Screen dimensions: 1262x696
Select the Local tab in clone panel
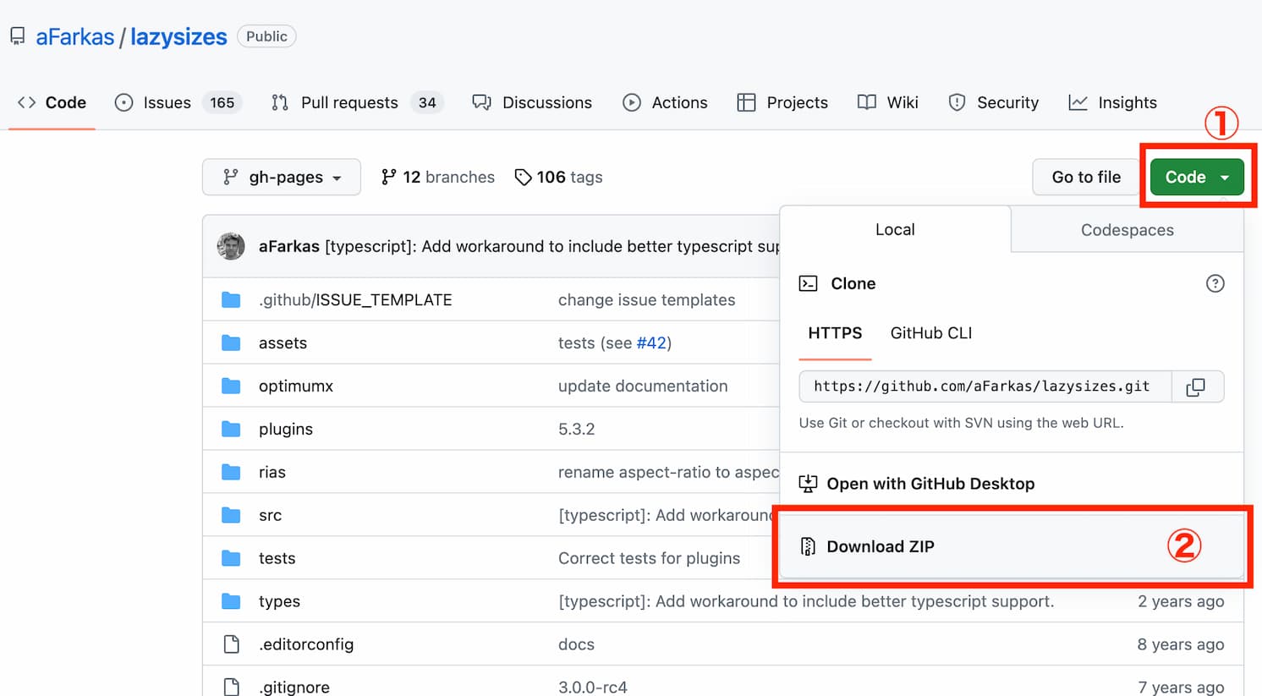pyautogui.click(x=895, y=229)
